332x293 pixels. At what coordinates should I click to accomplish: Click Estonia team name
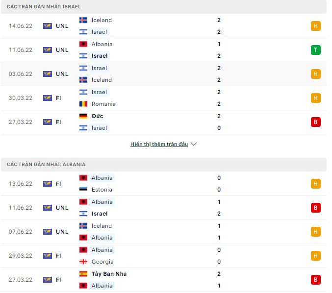coord(102,190)
